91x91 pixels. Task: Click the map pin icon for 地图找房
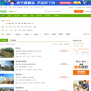(85, 11)
